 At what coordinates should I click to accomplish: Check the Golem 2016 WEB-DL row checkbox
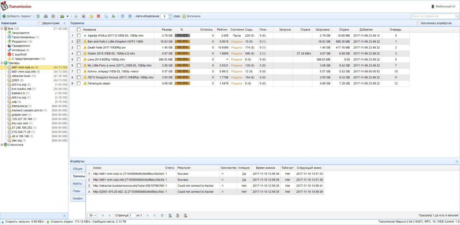[79, 53]
